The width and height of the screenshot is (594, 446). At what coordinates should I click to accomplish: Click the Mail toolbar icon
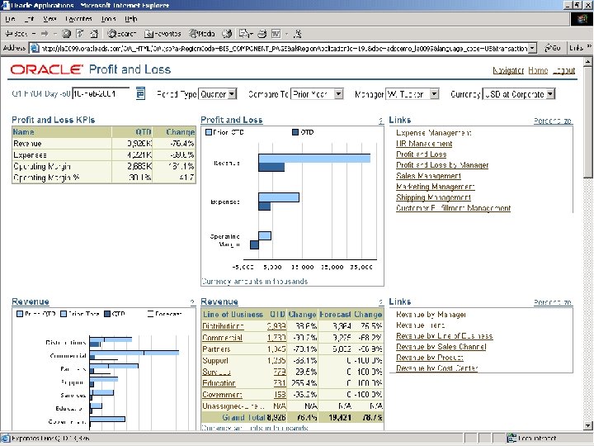pos(243,34)
